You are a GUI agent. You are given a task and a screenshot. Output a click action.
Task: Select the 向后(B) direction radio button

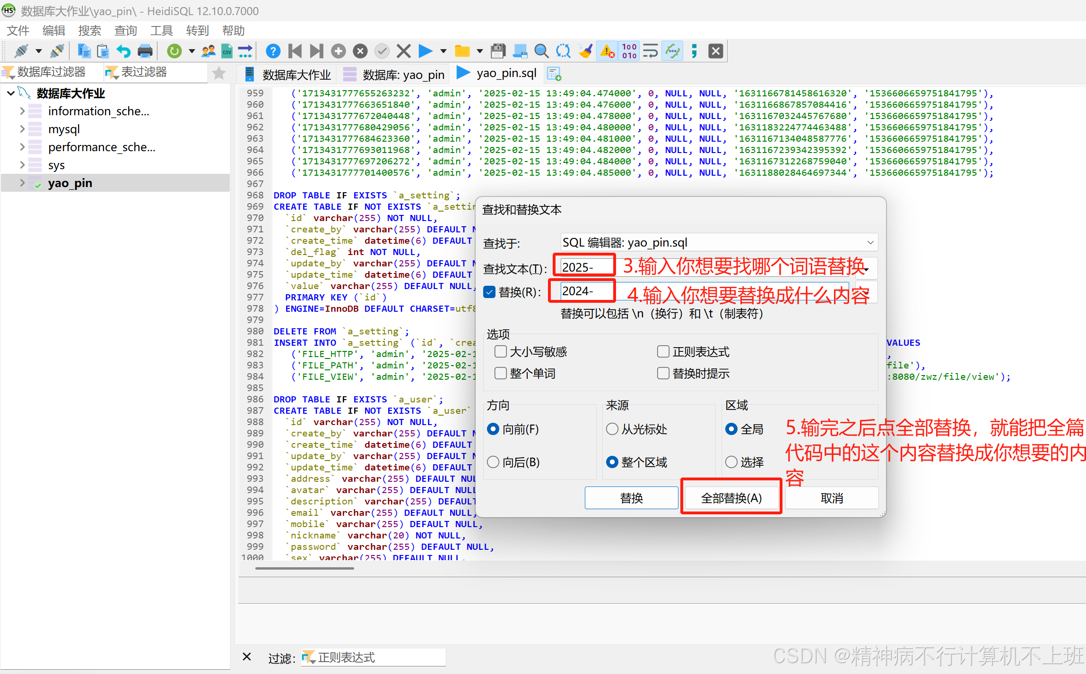point(493,462)
